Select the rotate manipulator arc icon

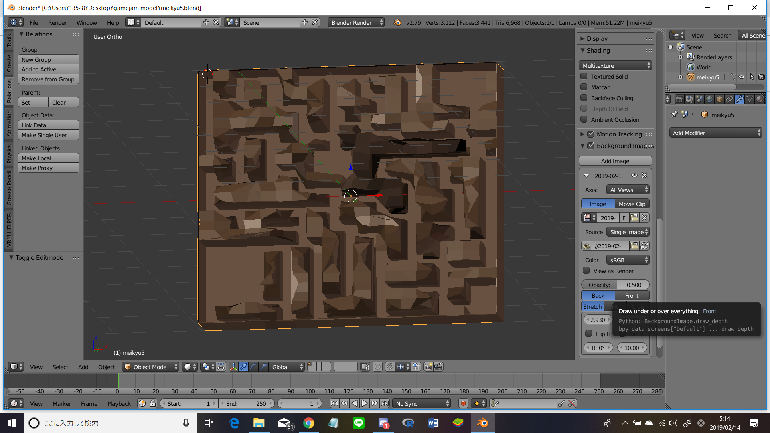coord(253,367)
